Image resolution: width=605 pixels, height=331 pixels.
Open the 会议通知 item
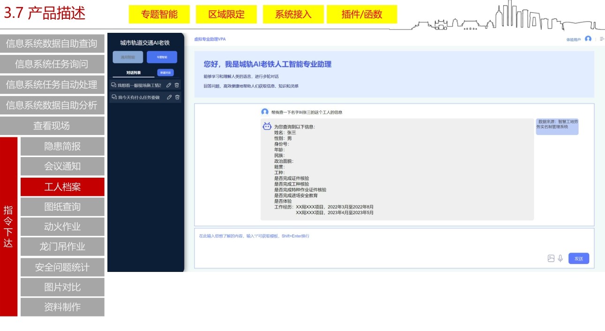click(62, 166)
